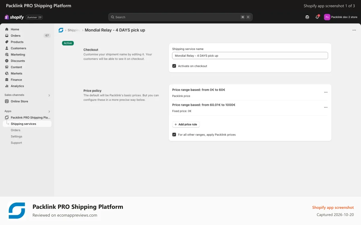Click the 'Fixed price: 0€' text
361x225 pixels.
pos(182,111)
